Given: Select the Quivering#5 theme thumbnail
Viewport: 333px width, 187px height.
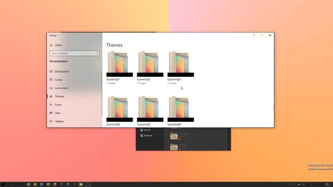Looking at the screenshot, I should point(150,109).
